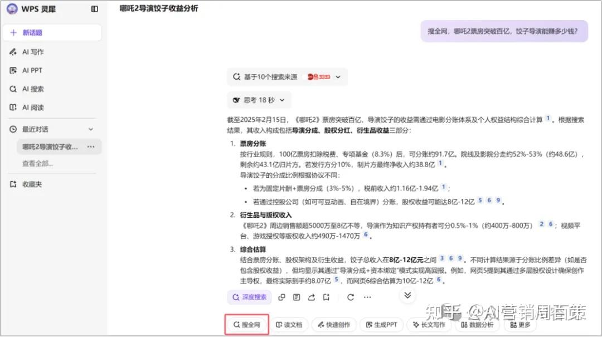Click the WPS 灵犀 logo icon

[12, 8]
